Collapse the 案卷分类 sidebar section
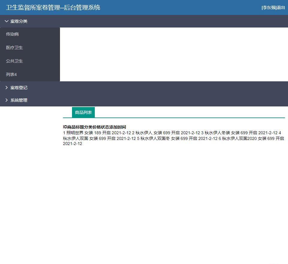Viewport: 288px width, 264px height. pyautogui.click(x=18, y=21)
